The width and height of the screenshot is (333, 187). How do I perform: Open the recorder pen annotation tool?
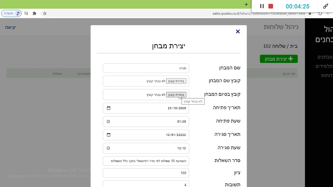point(325,6)
